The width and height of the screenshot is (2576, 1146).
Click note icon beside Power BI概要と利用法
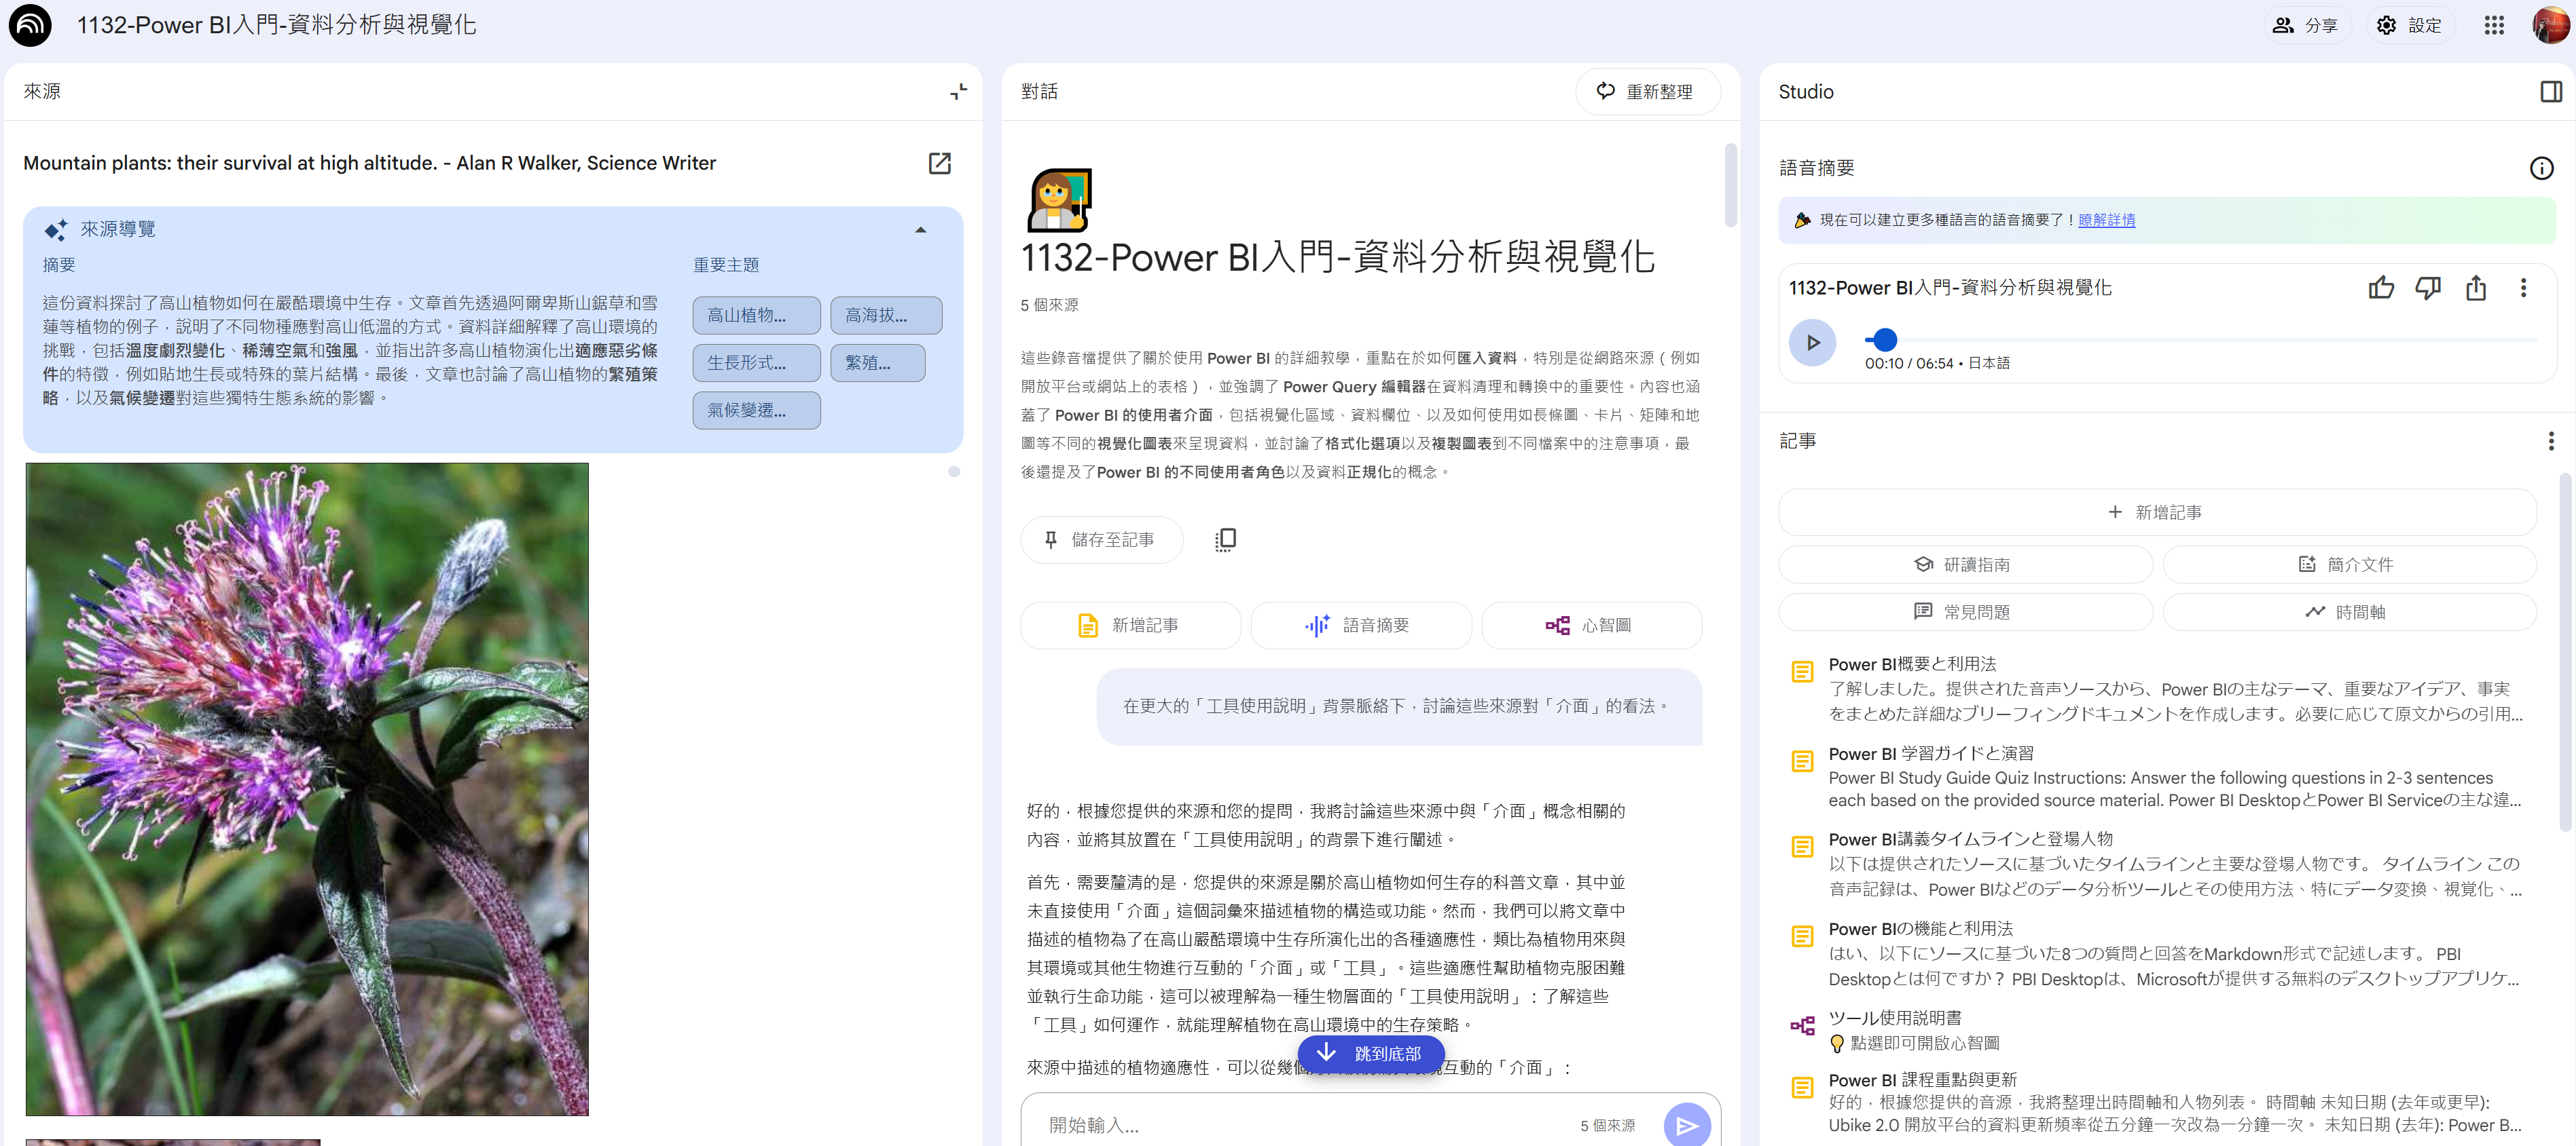pos(1802,672)
